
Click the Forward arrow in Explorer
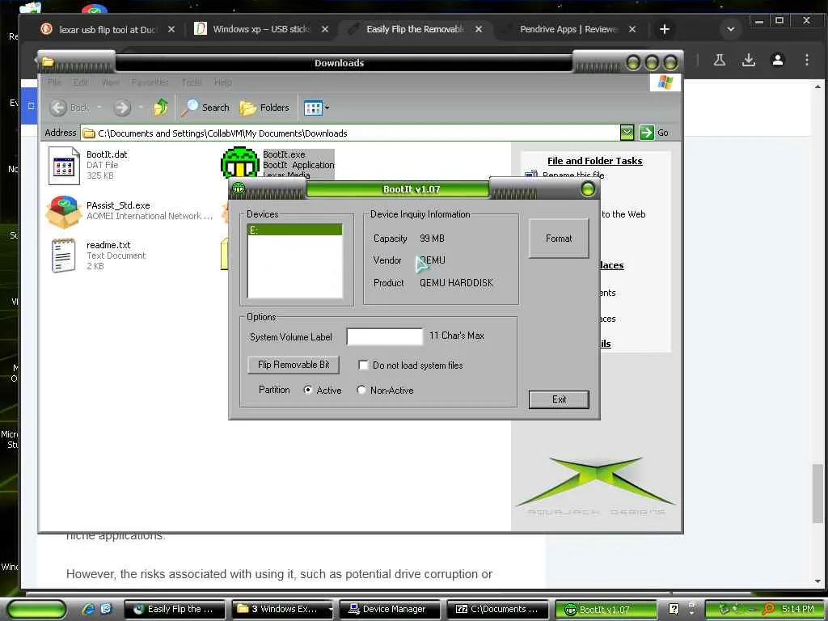pyautogui.click(x=122, y=108)
